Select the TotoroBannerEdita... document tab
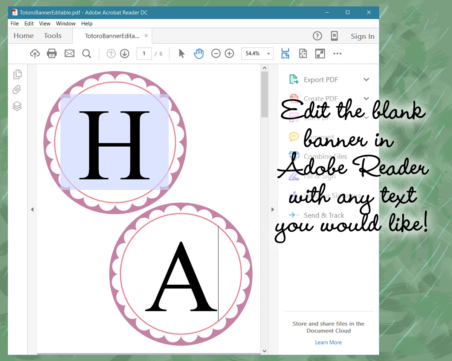This screenshot has width=452, height=361. pos(112,36)
